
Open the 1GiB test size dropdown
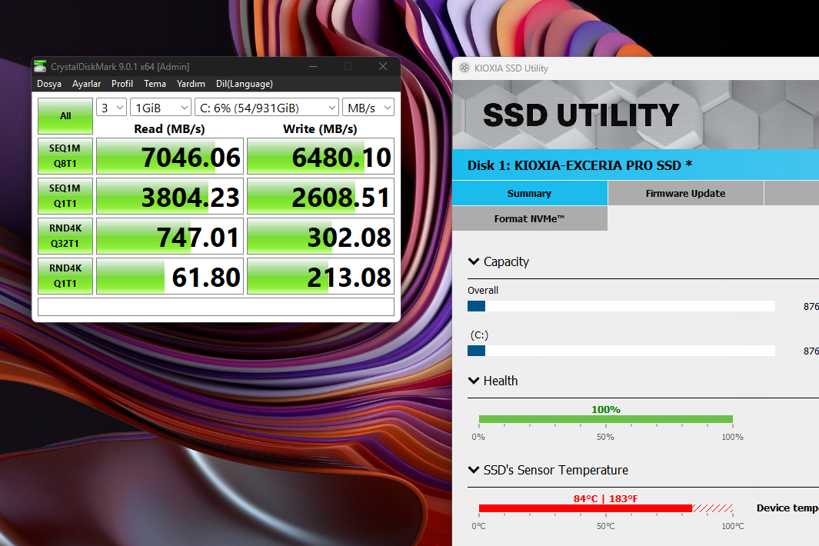(x=161, y=108)
